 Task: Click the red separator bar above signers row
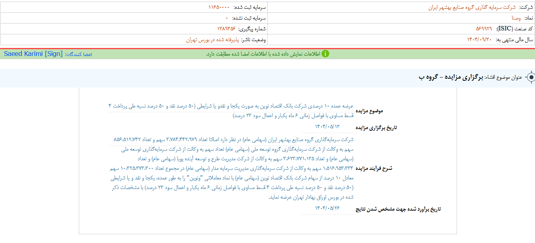pos(267,49)
